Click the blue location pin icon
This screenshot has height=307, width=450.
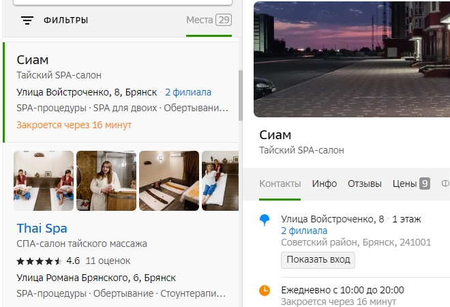[x=265, y=220]
